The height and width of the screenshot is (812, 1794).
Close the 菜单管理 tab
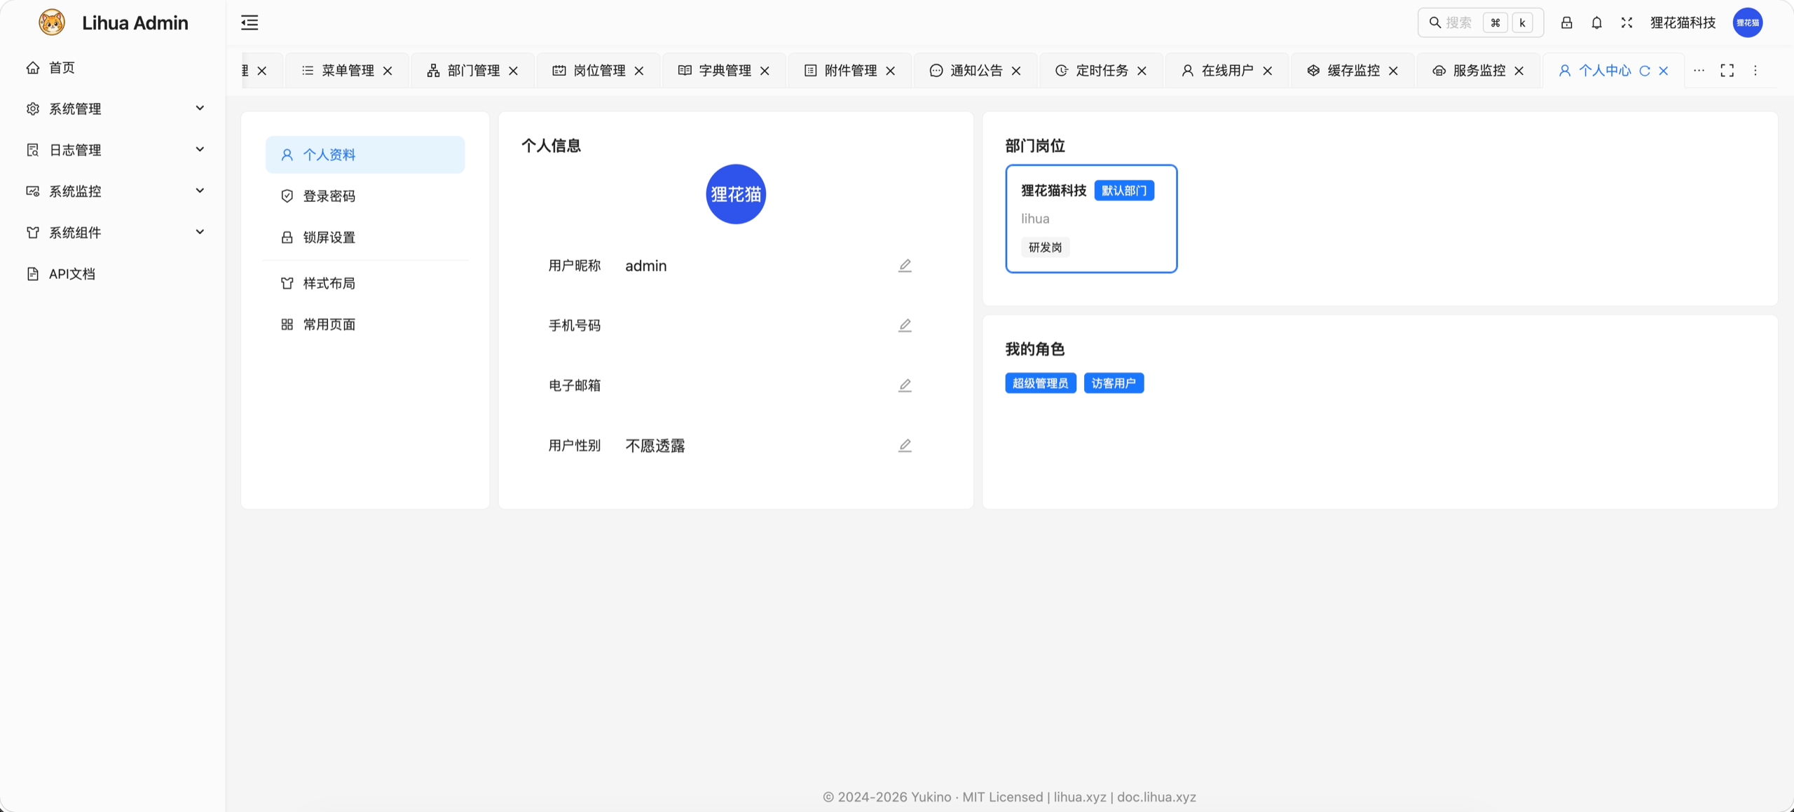pos(388,71)
